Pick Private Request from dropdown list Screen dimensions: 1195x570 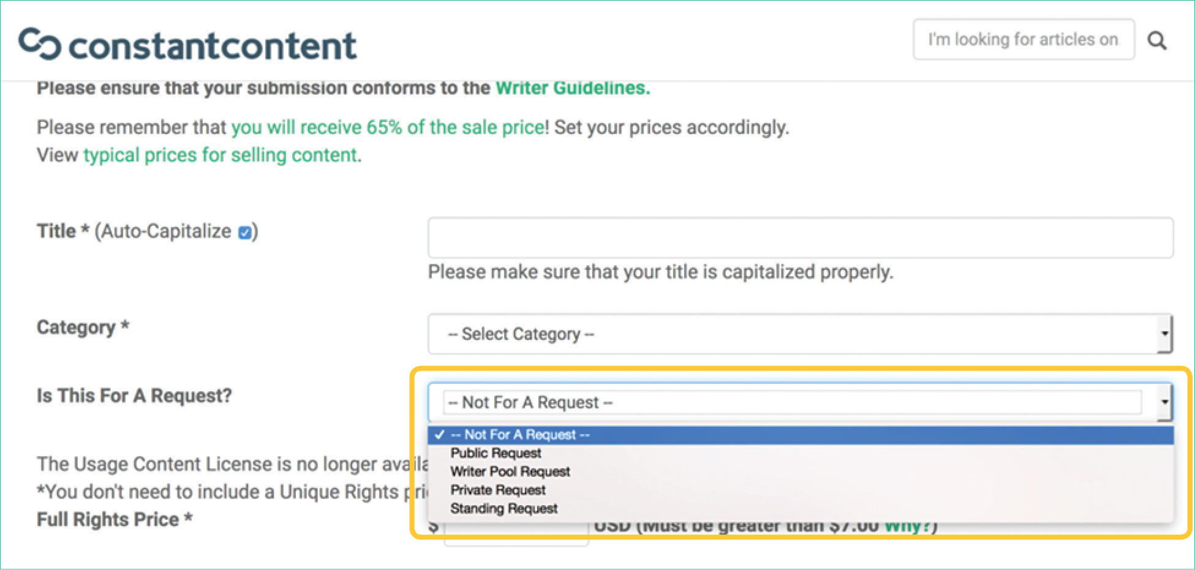point(498,490)
